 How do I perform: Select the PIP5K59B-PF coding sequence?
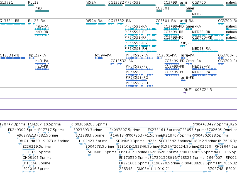click(140, 75)
